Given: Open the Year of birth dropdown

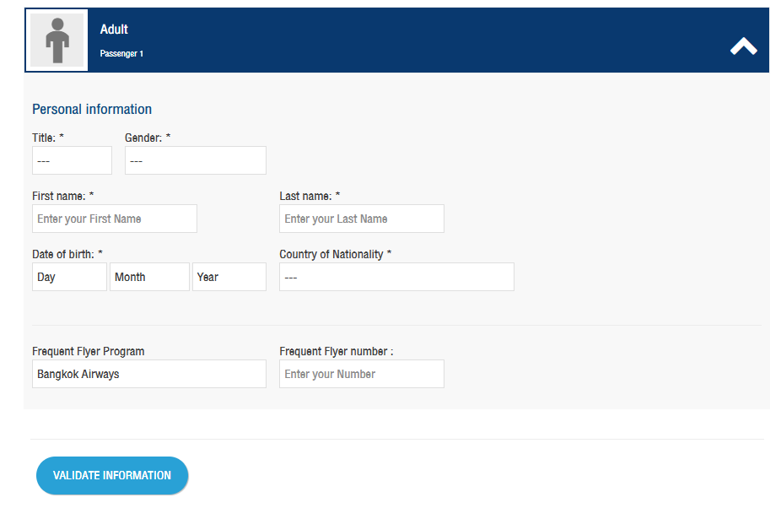Looking at the screenshot, I should coord(229,277).
